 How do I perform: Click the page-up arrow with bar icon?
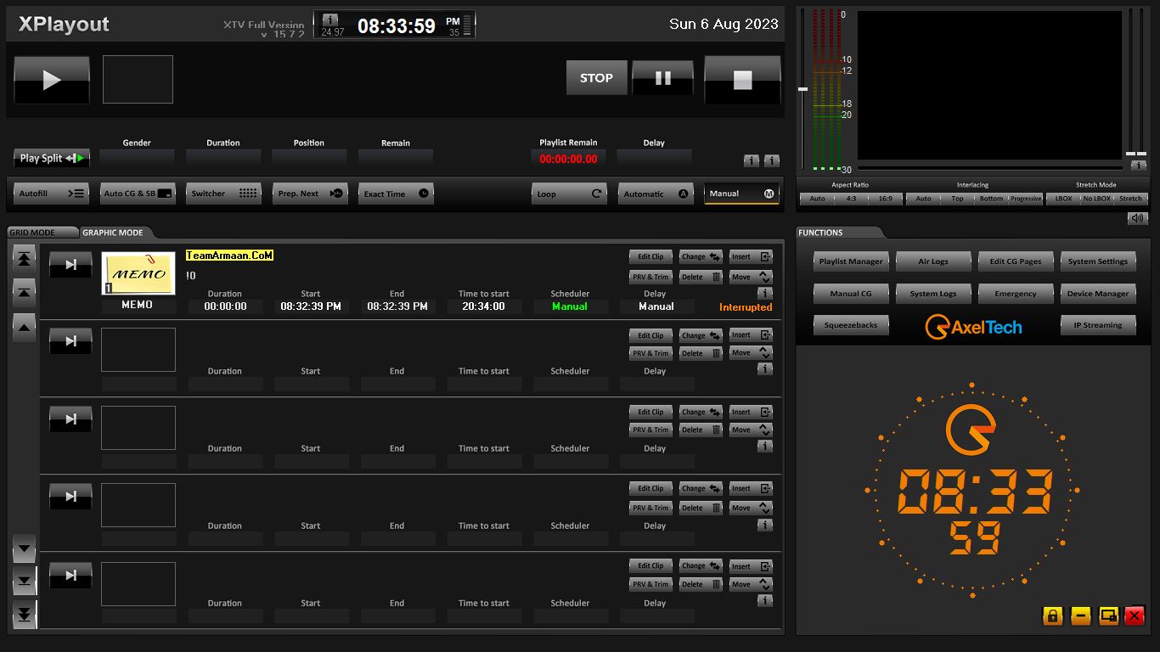click(x=25, y=293)
